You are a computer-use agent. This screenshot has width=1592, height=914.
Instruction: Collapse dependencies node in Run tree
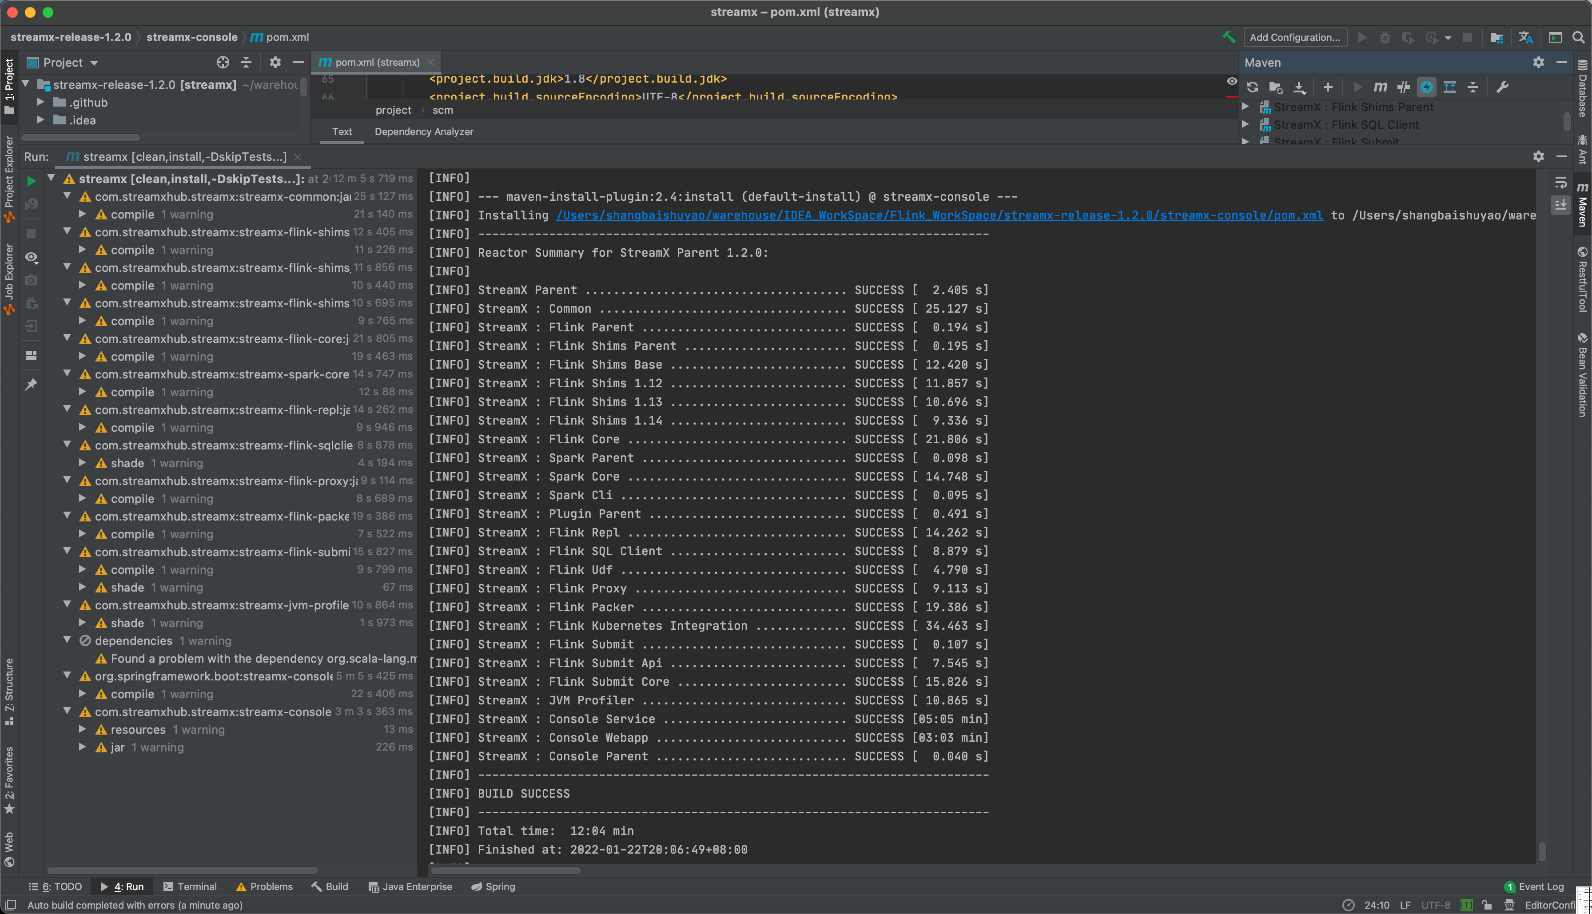tap(67, 640)
